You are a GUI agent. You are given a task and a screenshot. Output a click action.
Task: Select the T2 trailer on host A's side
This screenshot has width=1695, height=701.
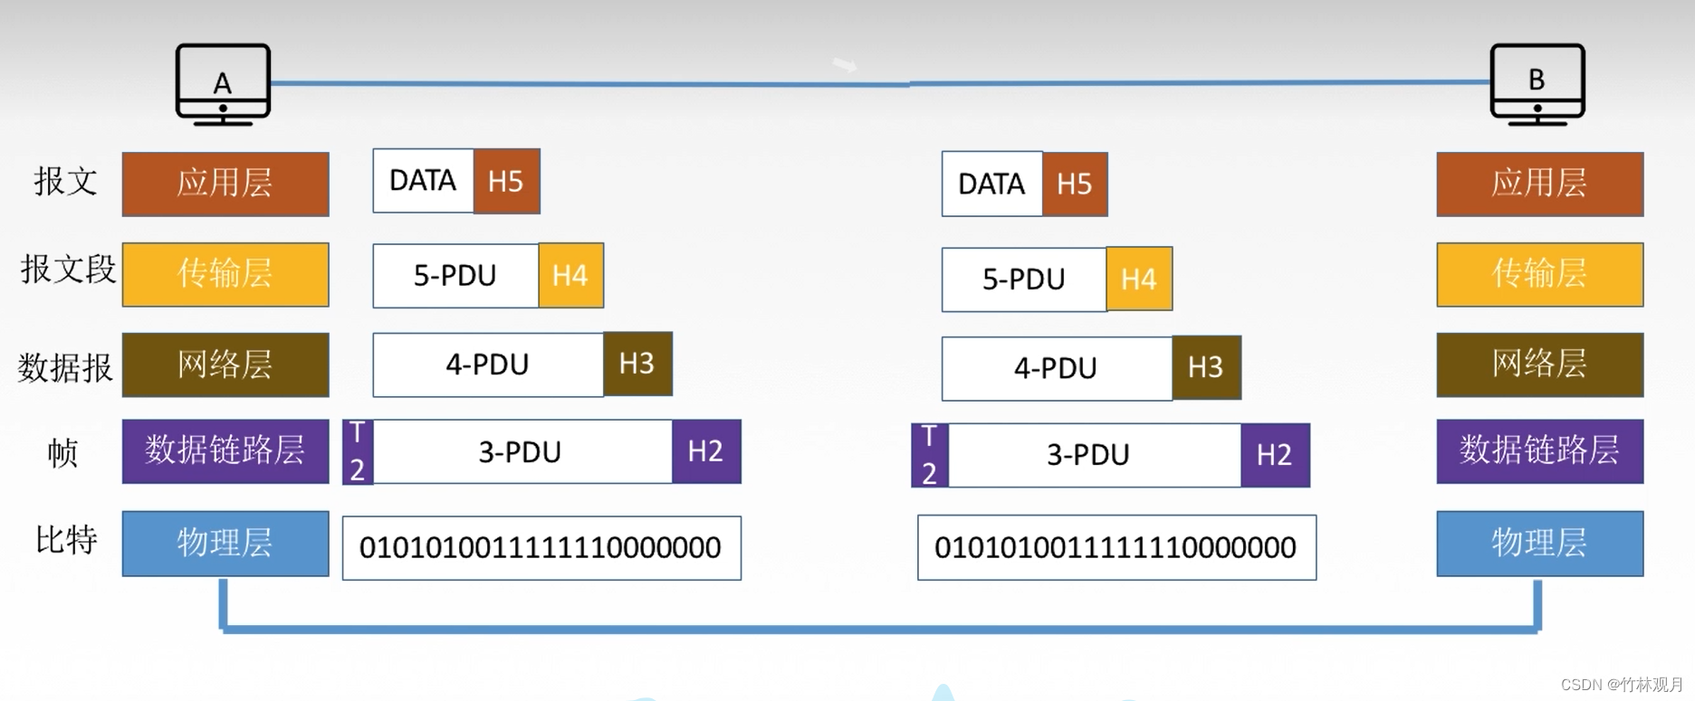[358, 451]
